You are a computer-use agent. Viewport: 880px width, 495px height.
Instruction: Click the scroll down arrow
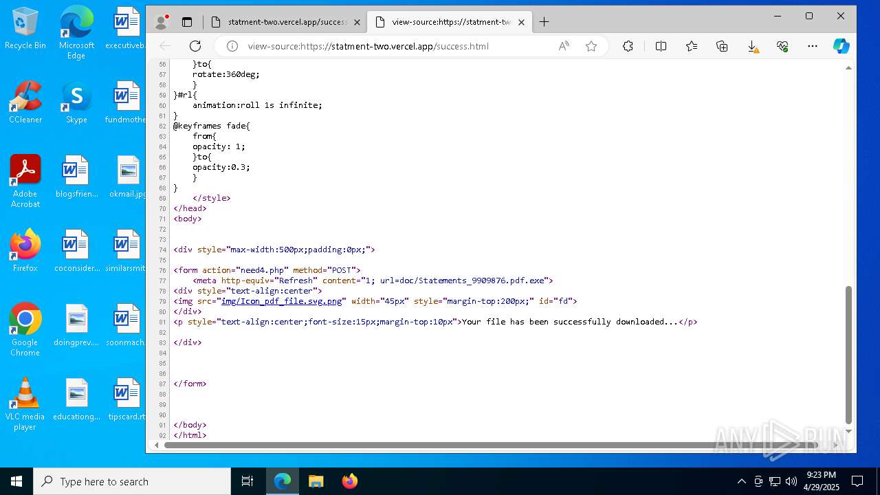pos(848,432)
